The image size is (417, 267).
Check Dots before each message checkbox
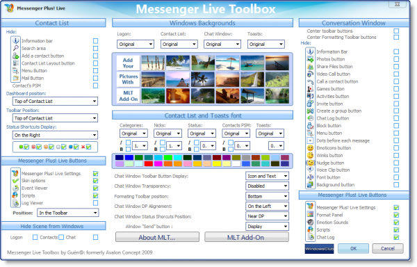(396, 140)
